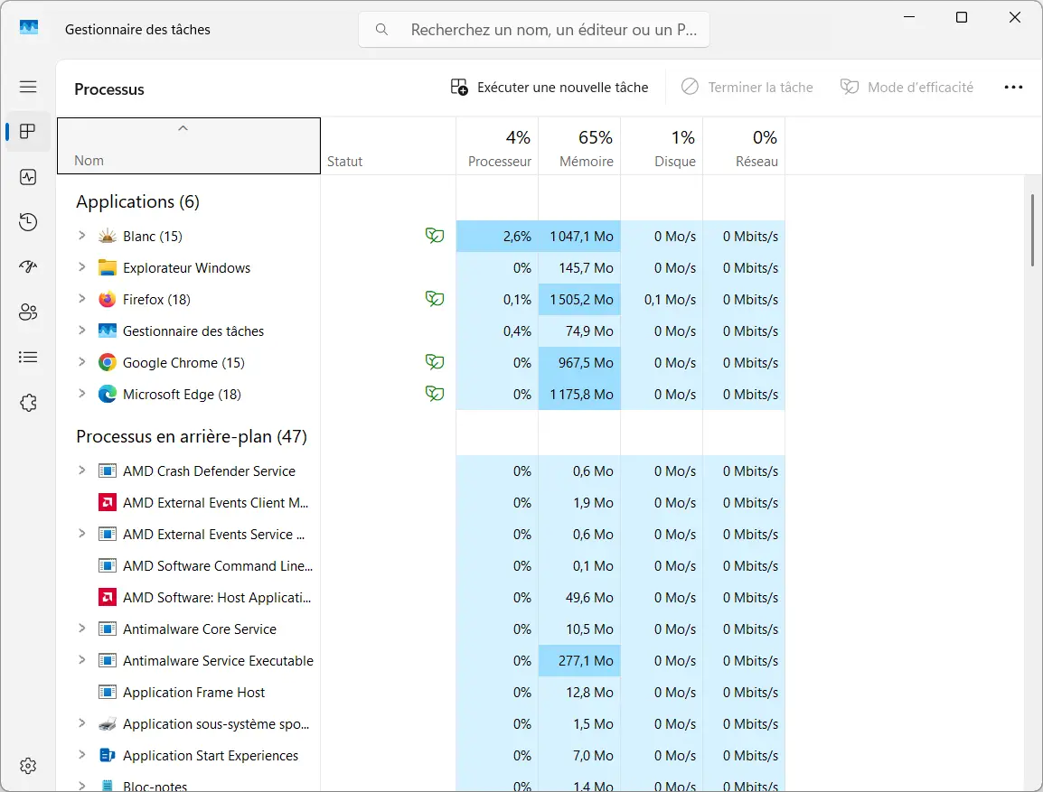Sort by the Mémoire column header
1043x792 pixels.
pos(579,146)
